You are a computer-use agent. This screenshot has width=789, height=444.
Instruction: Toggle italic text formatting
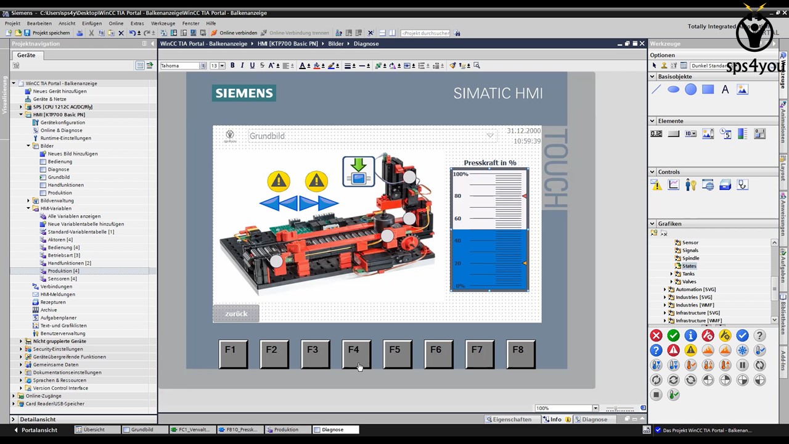tap(242, 65)
